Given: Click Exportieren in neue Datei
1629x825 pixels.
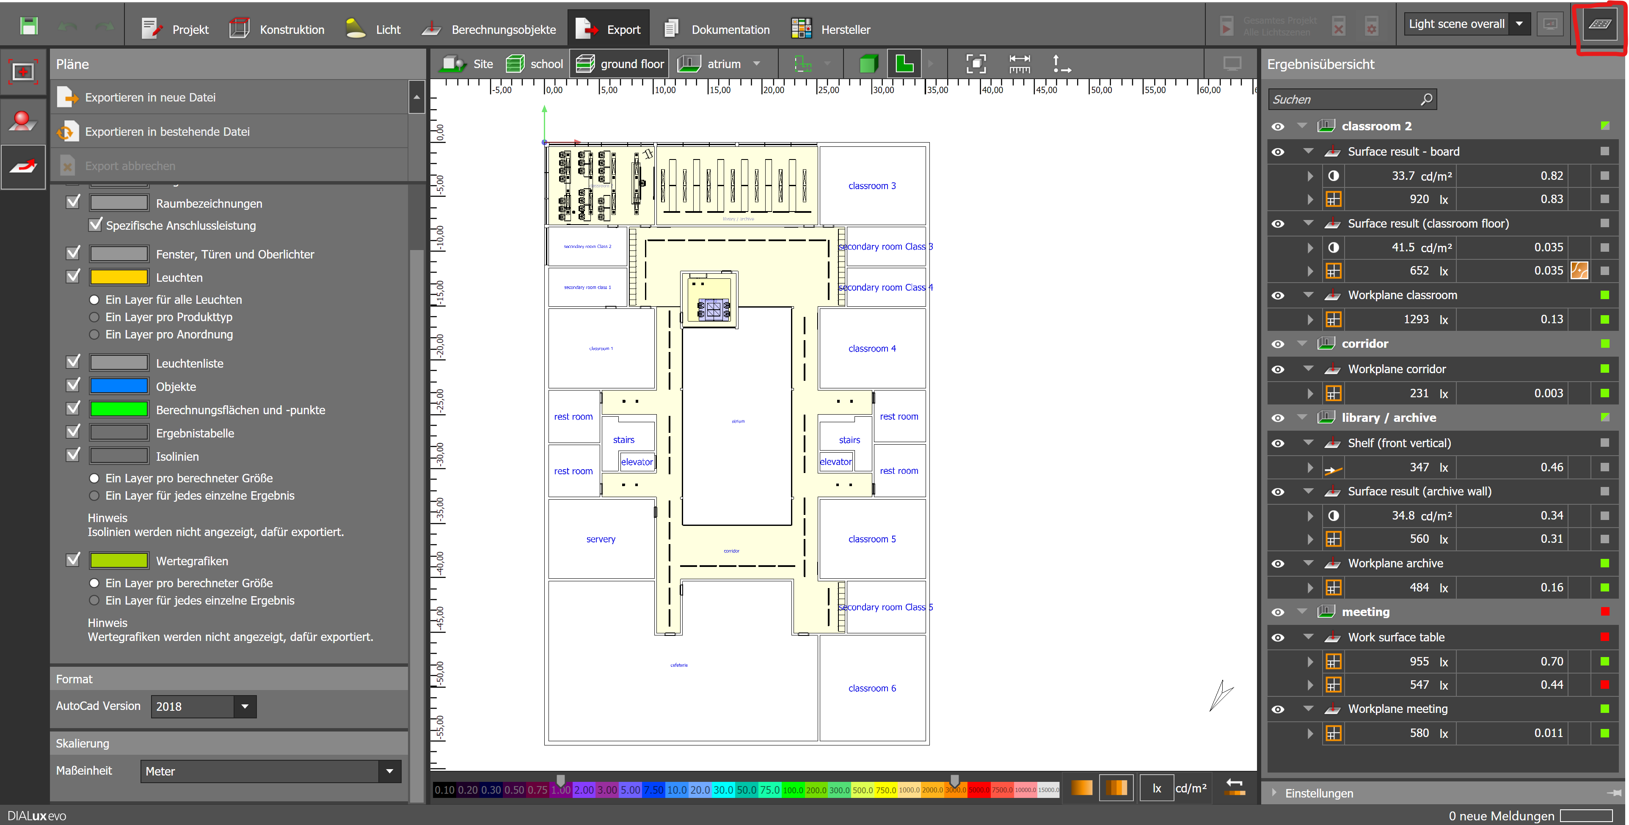Looking at the screenshot, I should [150, 97].
